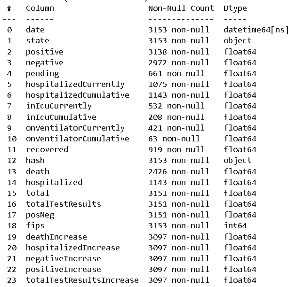The width and height of the screenshot is (296, 287).
Task: Click the 'int64' dtype text
Action: (235, 225)
